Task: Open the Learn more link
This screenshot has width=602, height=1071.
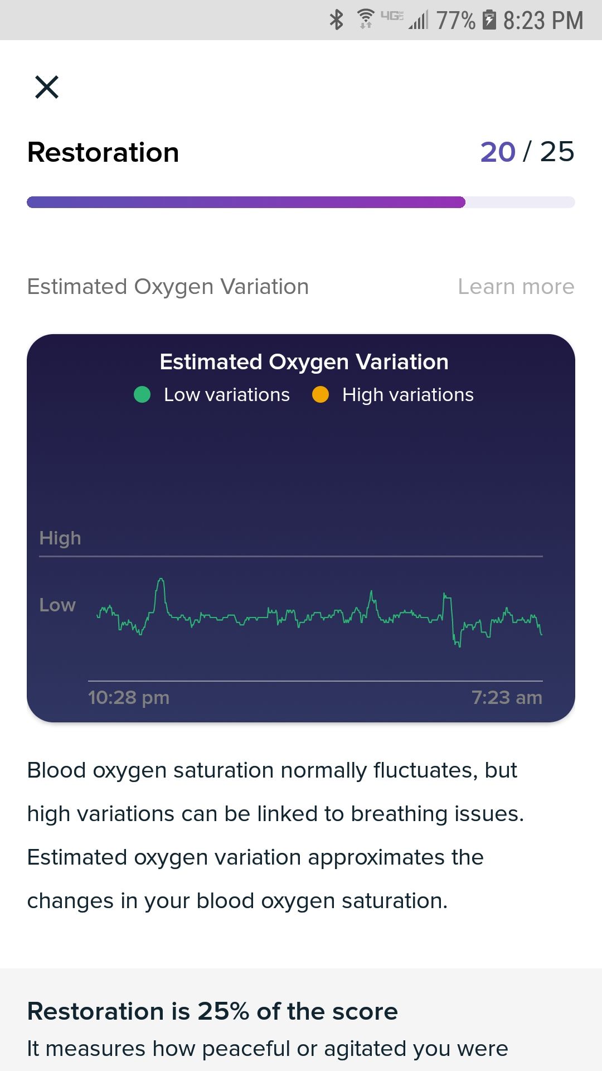Action: [516, 287]
